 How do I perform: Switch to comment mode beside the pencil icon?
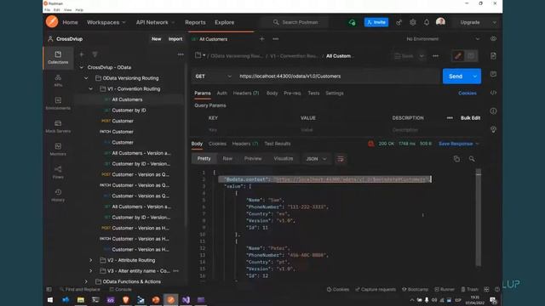[471, 56]
